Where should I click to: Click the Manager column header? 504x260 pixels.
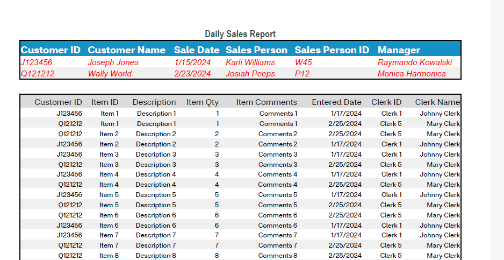pos(399,50)
